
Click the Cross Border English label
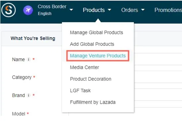coord(52,10)
